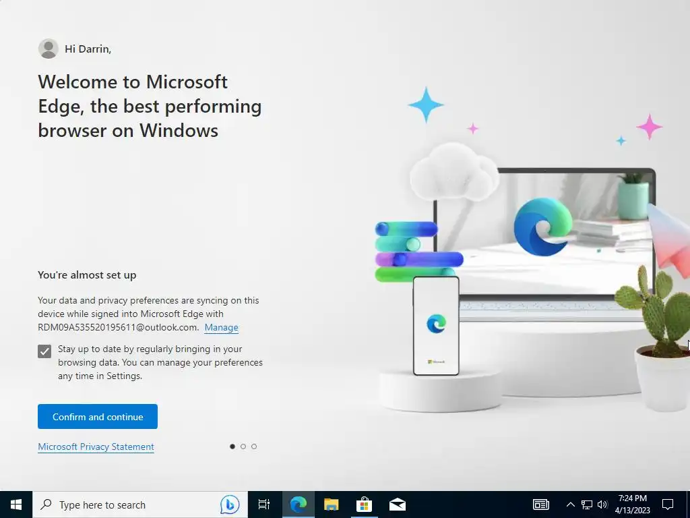The height and width of the screenshot is (518, 690).
Task: Click the Hi Darrin, greeting text
Action: [88, 49]
